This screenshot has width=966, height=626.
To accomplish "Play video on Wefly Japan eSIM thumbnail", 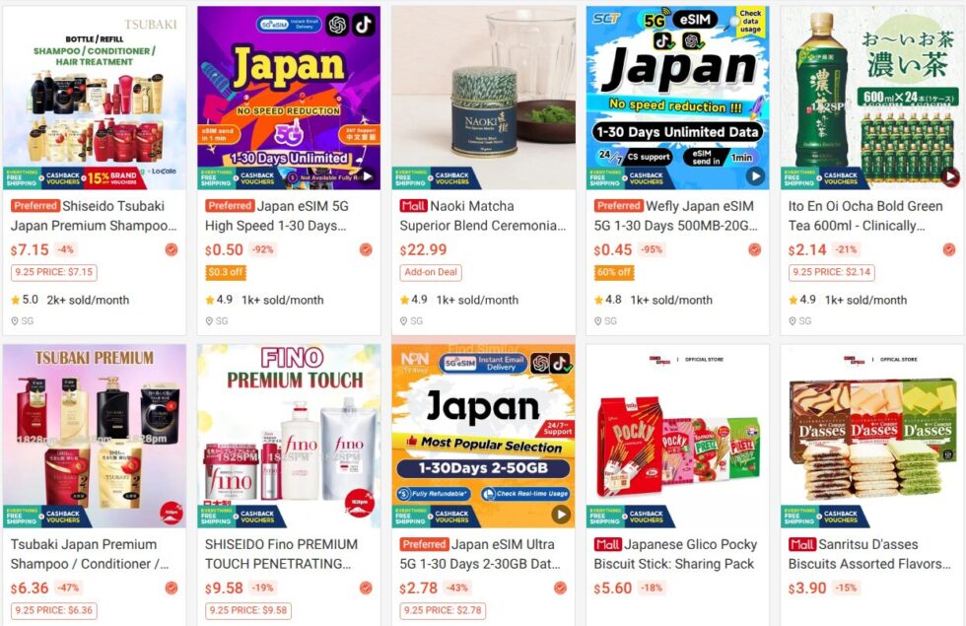I will (755, 176).
